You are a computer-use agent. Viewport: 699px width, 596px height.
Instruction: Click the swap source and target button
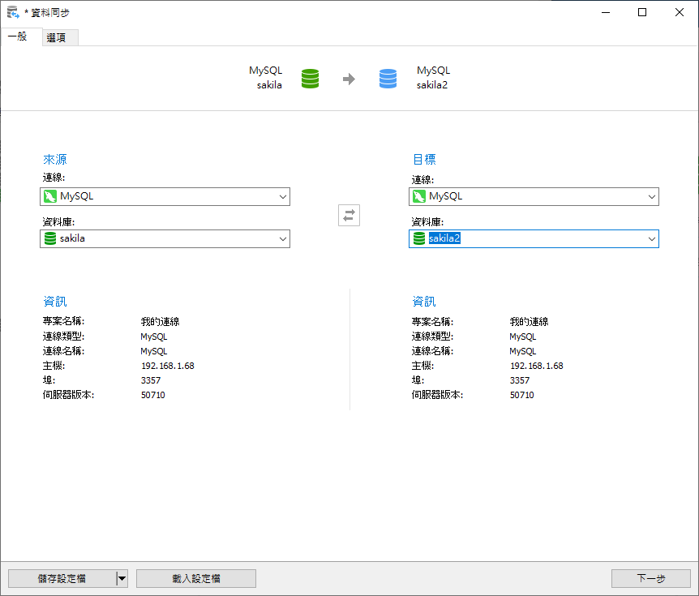(x=349, y=216)
